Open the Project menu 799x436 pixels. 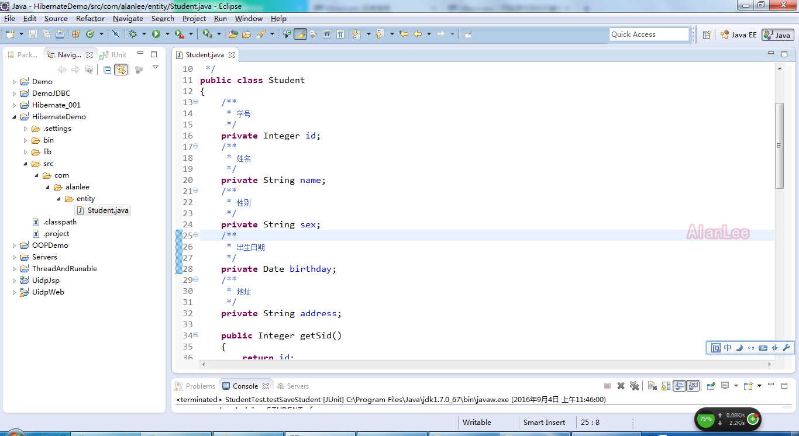click(194, 19)
